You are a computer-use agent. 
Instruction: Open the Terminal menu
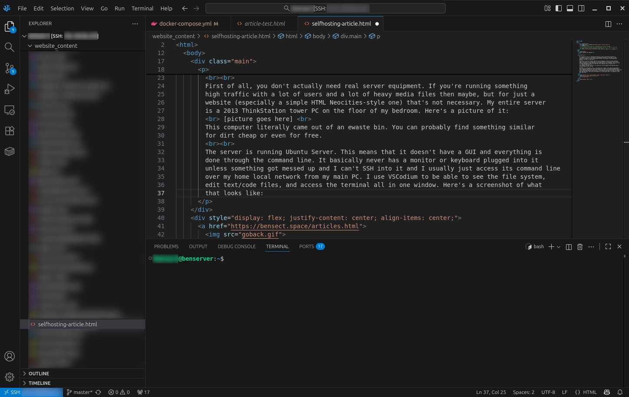click(x=142, y=8)
